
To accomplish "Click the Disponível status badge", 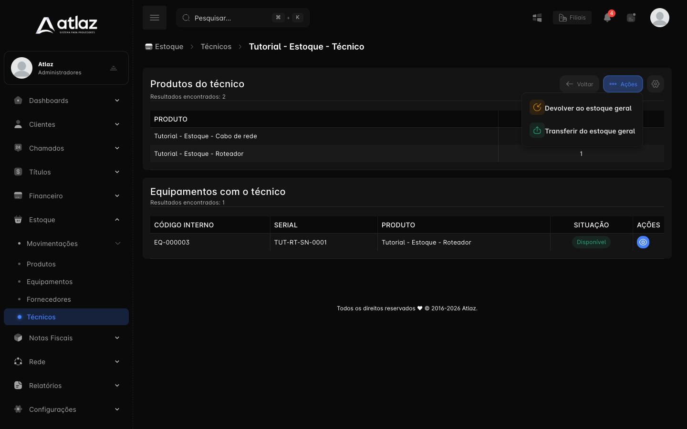I will 591,242.
